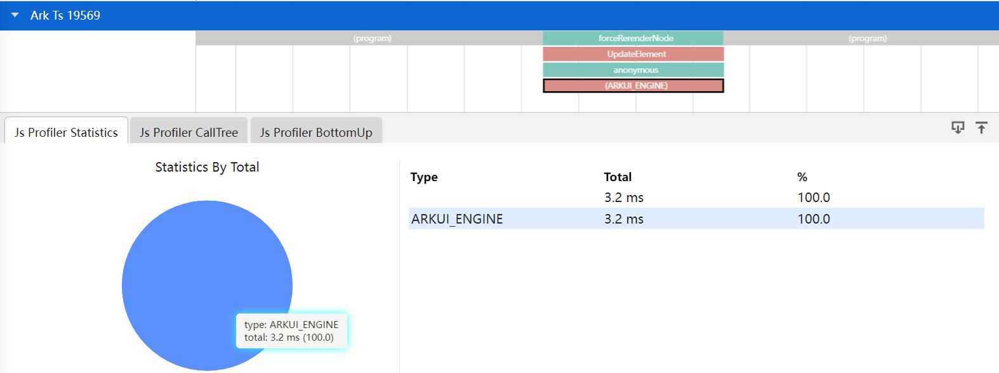Screen dimensions: 999x373
Task: Sort table by Type column header
Action: click(424, 177)
